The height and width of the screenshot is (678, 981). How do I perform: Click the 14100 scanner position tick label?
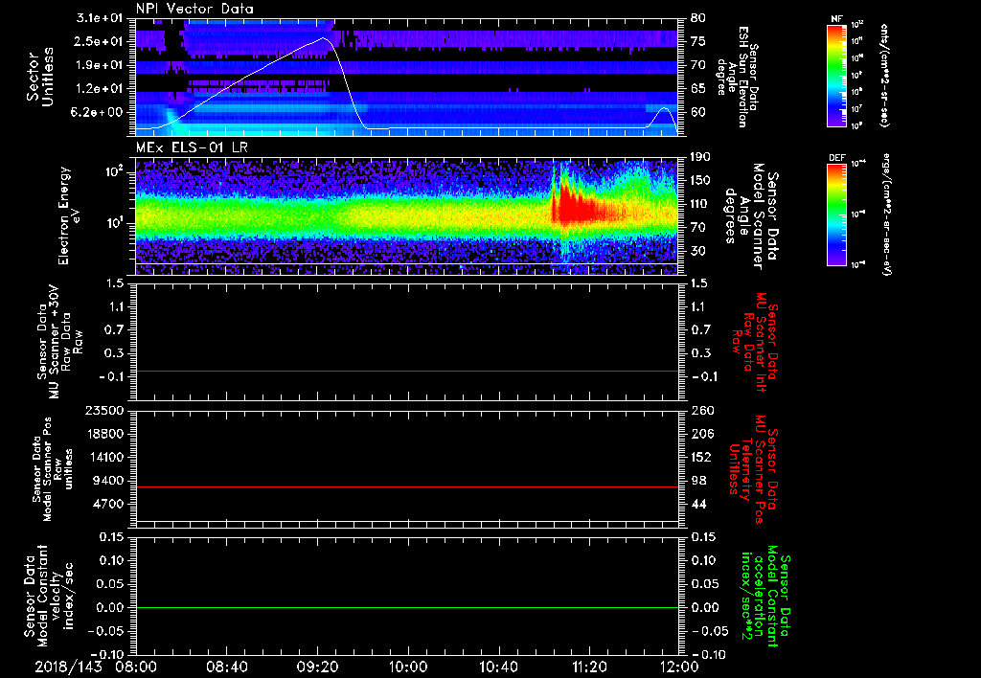(x=105, y=457)
